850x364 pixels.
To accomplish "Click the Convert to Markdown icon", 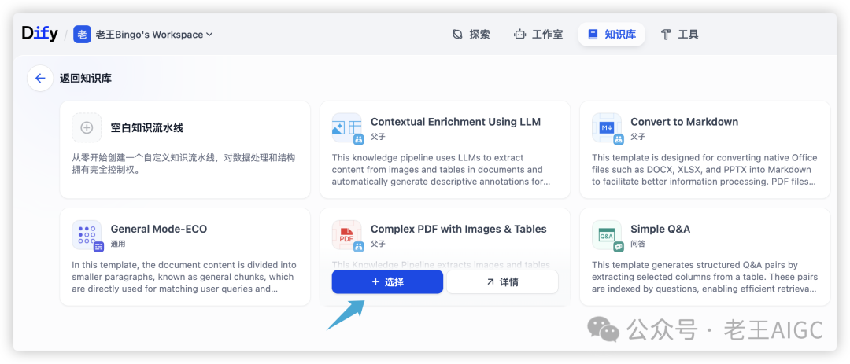I will coord(607,128).
